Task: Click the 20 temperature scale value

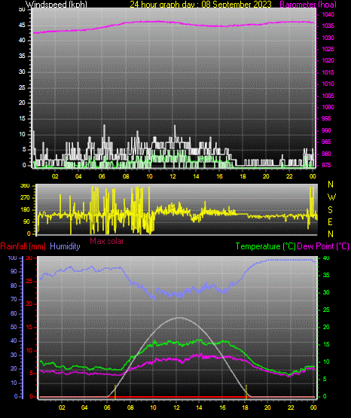Action: point(326,328)
